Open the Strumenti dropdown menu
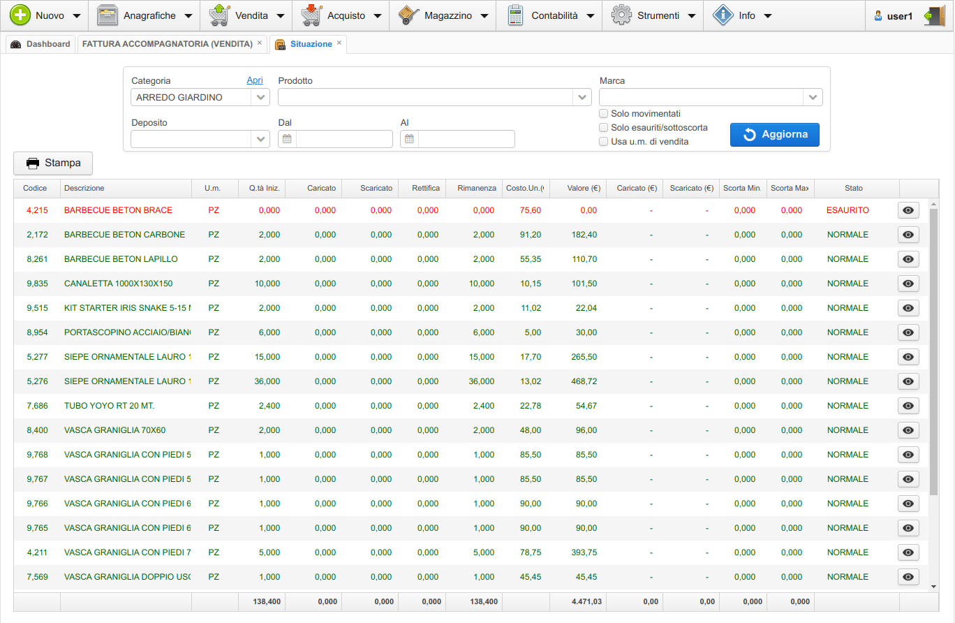Screen dimensions: 955x623 [691, 16]
